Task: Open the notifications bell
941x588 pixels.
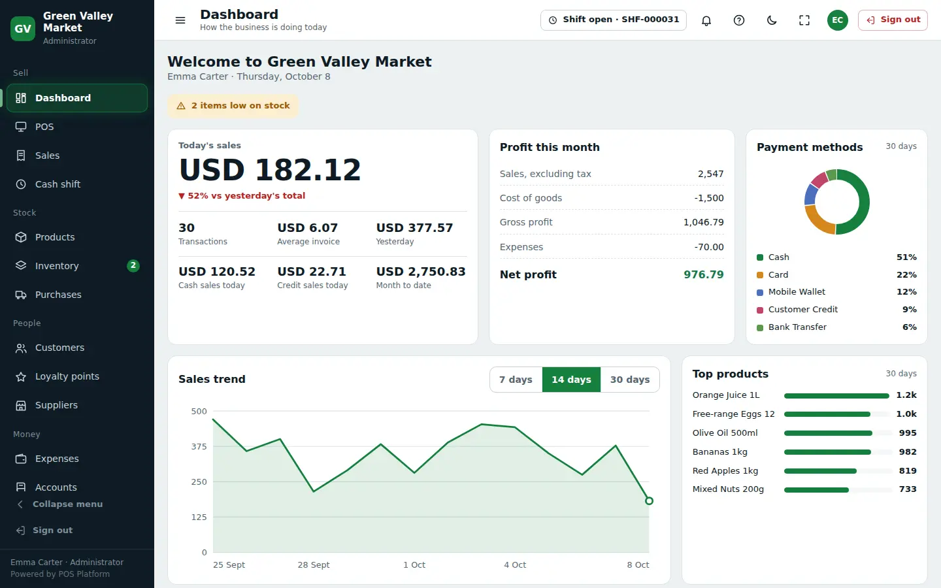Action: pyautogui.click(x=706, y=20)
